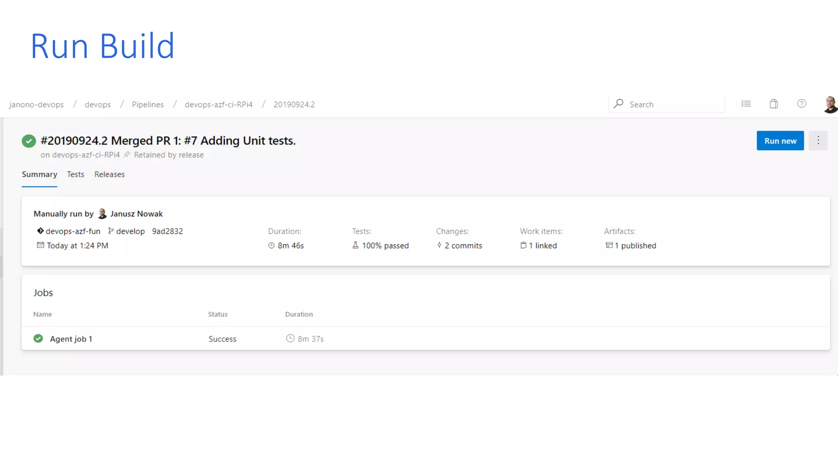Image resolution: width=838 pixels, height=471 pixels.
Task: Open the marketplace shopping bag icon
Action: pos(773,104)
